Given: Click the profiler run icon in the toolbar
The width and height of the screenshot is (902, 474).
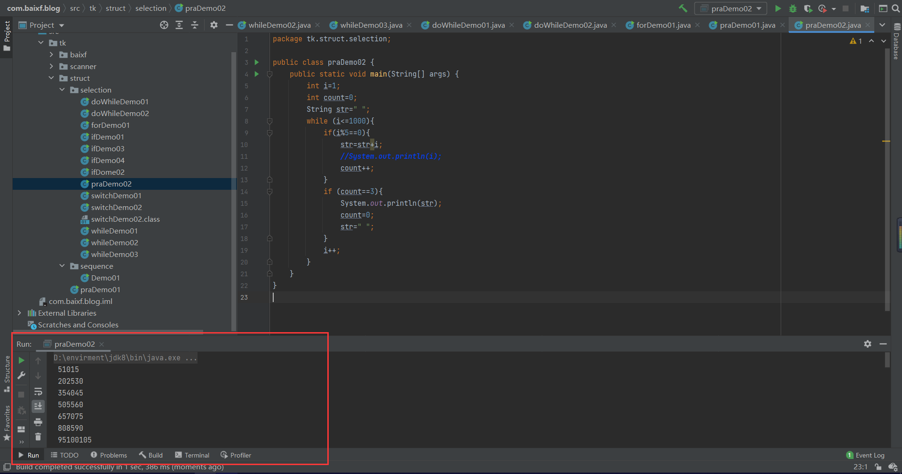Looking at the screenshot, I should 823,8.
